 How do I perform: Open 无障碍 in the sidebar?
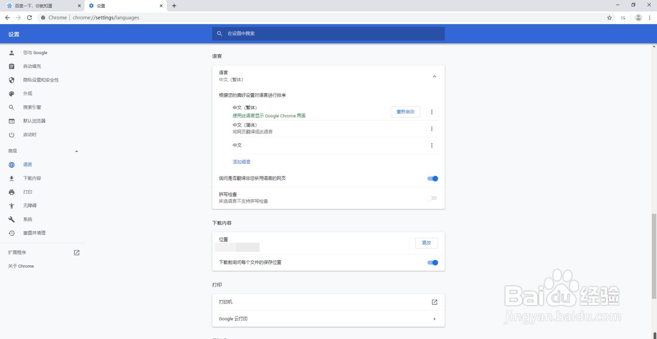pos(30,206)
